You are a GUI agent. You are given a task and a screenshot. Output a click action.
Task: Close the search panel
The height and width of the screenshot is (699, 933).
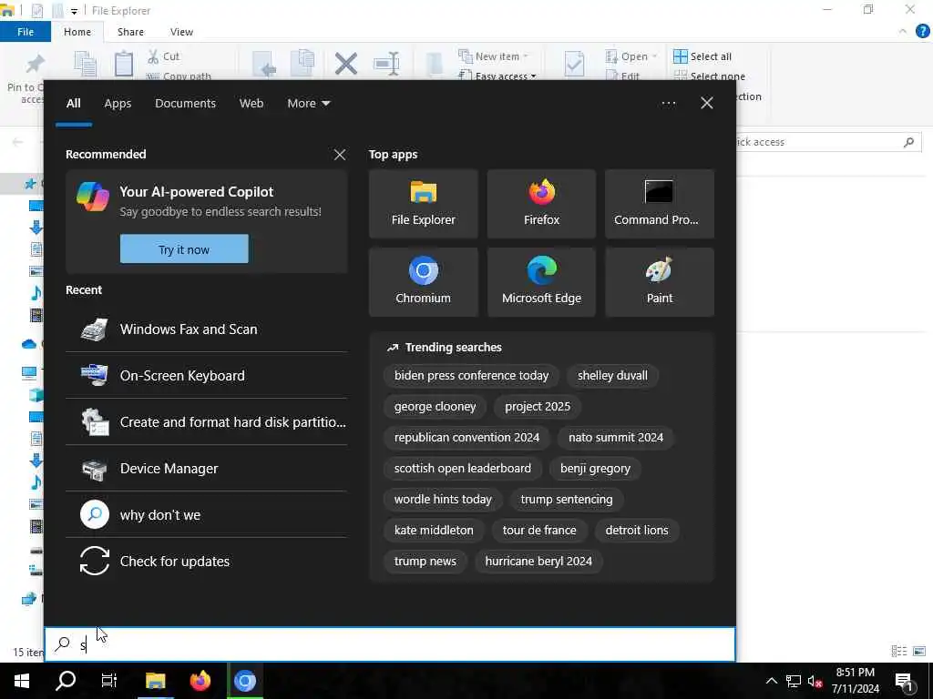[x=707, y=104]
